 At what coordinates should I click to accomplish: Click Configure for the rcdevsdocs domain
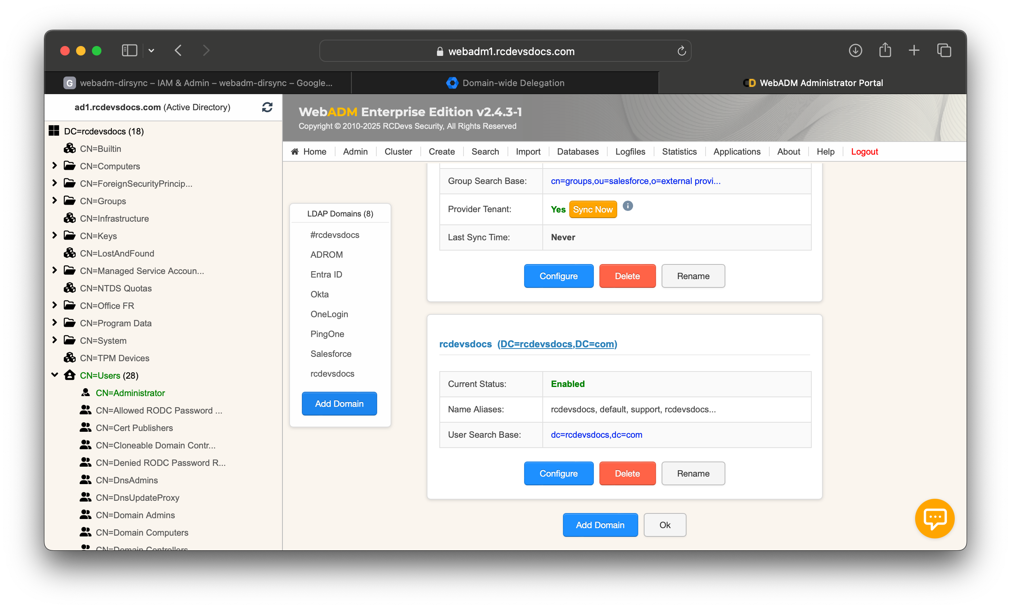tap(558, 473)
